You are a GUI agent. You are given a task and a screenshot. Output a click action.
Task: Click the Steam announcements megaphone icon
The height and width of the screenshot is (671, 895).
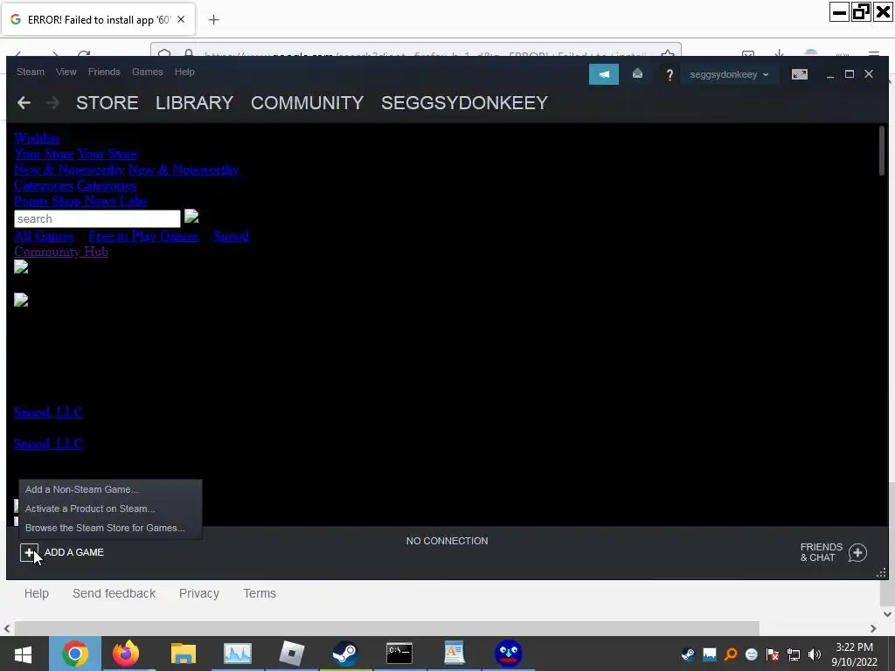[x=603, y=74]
